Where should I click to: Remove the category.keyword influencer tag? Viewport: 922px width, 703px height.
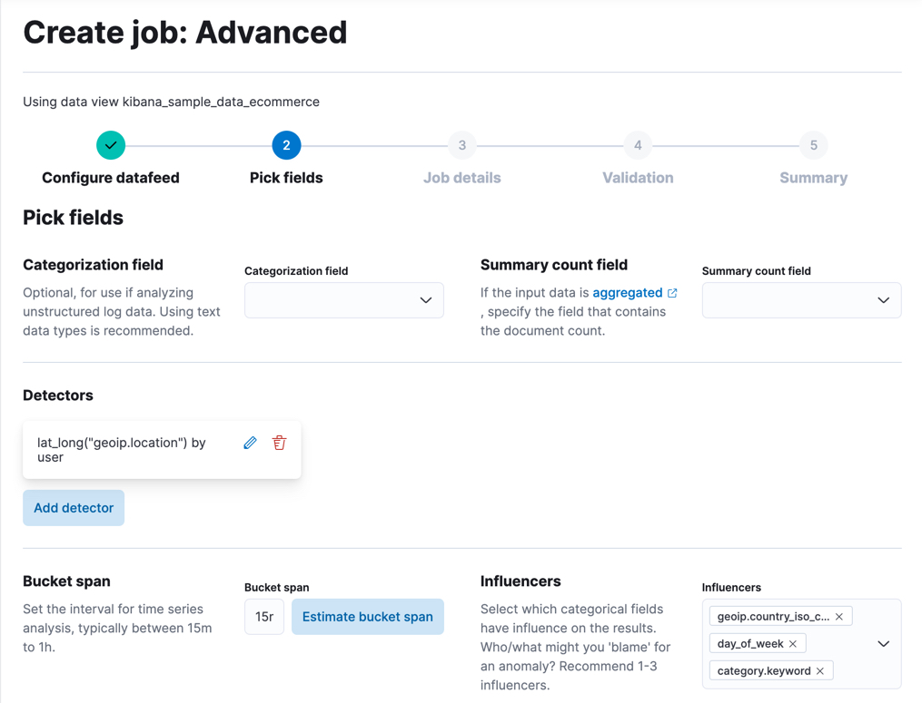[820, 670]
